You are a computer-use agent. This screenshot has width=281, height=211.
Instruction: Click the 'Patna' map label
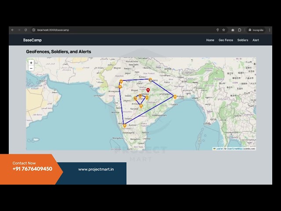tap(167, 82)
